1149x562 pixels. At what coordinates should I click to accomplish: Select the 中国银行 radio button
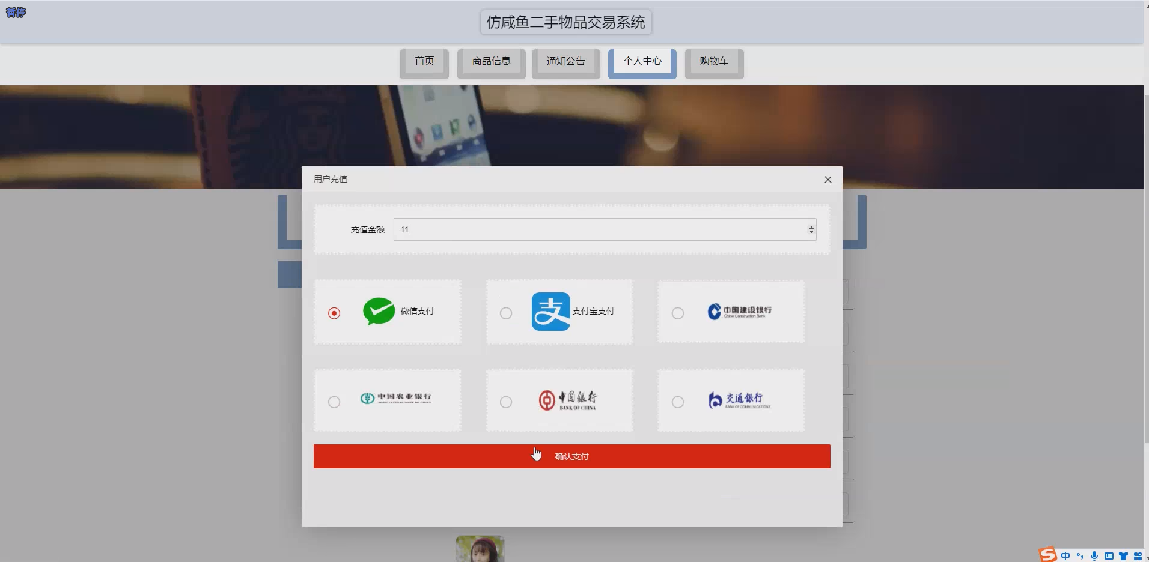click(506, 402)
